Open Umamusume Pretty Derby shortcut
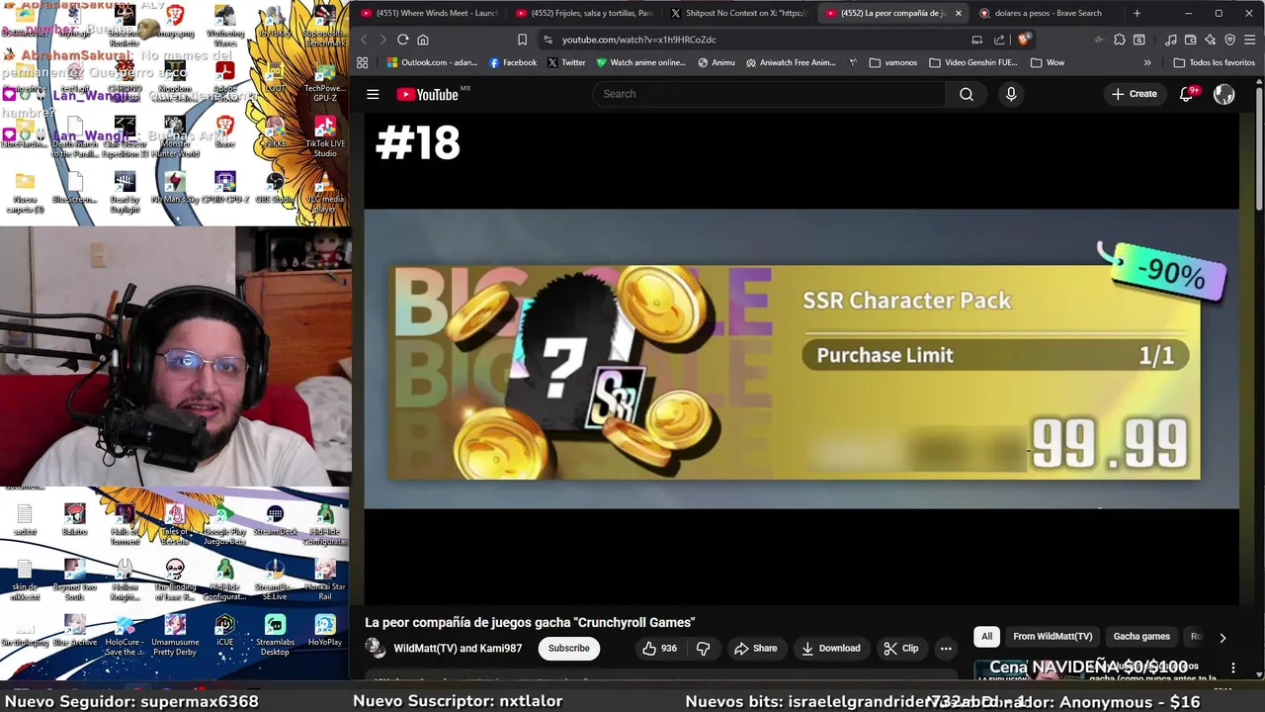Screen dimensions: 1265x712 [x=175, y=635]
